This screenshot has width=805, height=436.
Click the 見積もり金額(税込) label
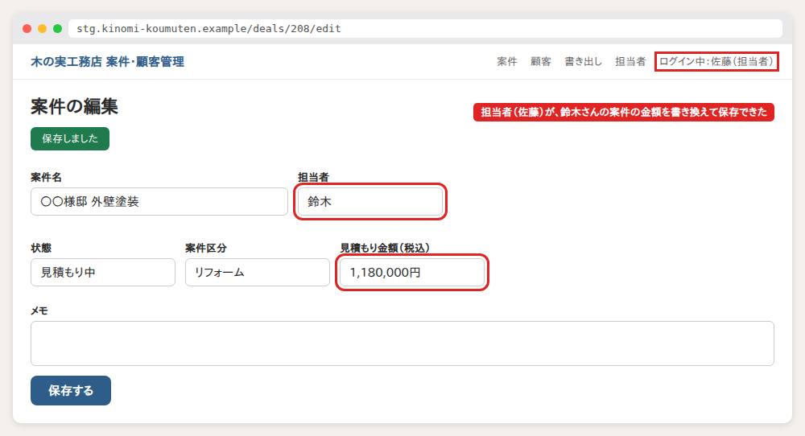coord(385,248)
